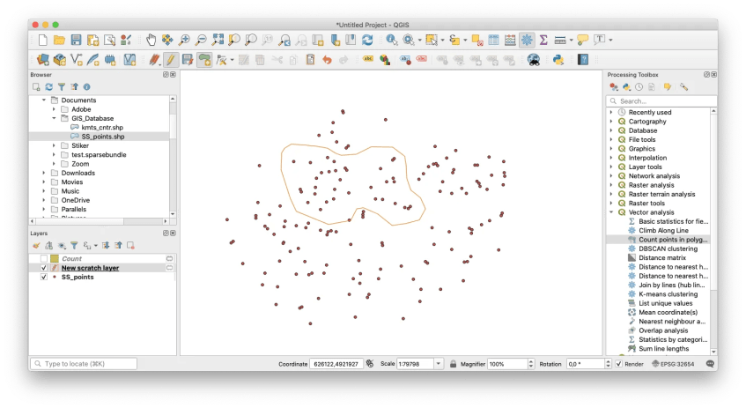746x408 pixels.
Task: Click inside the Processing Toolbox search field
Action: (x=661, y=101)
